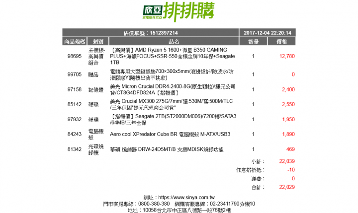Click the 類別 column header
The height and width of the screenshot is (213, 358).
click(98, 42)
